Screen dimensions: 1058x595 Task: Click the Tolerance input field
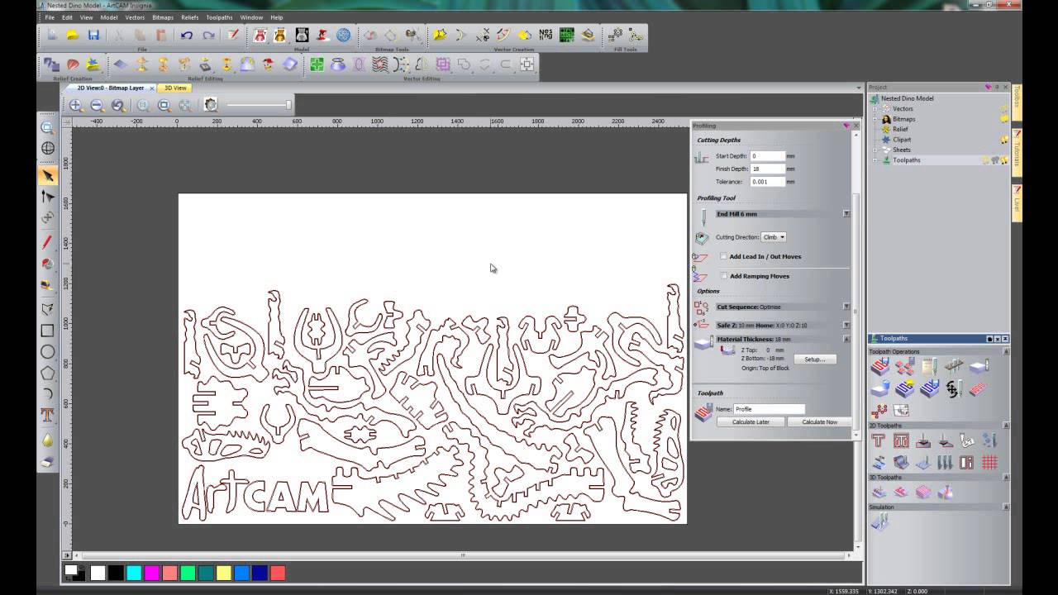coord(767,182)
